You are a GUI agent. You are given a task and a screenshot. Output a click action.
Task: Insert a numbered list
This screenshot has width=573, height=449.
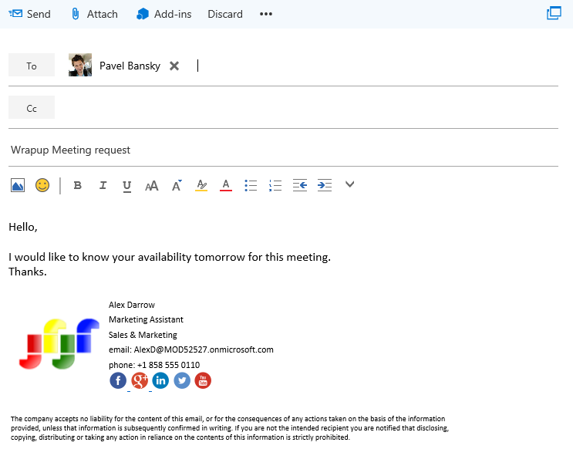coord(275,185)
